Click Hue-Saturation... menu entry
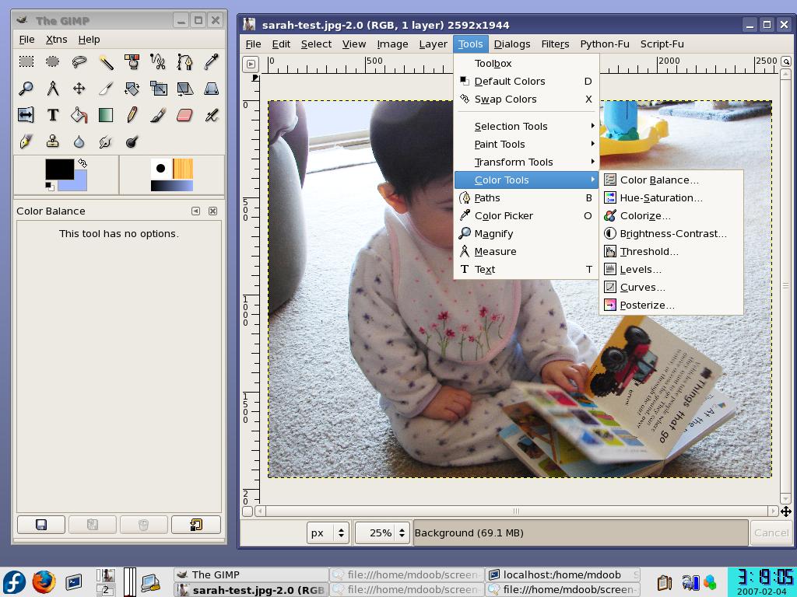The image size is (797, 597). click(x=661, y=197)
